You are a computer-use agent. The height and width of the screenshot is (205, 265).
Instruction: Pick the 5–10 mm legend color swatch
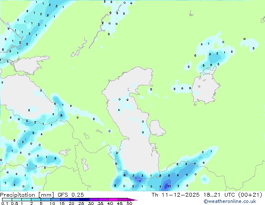click(x=46, y=200)
